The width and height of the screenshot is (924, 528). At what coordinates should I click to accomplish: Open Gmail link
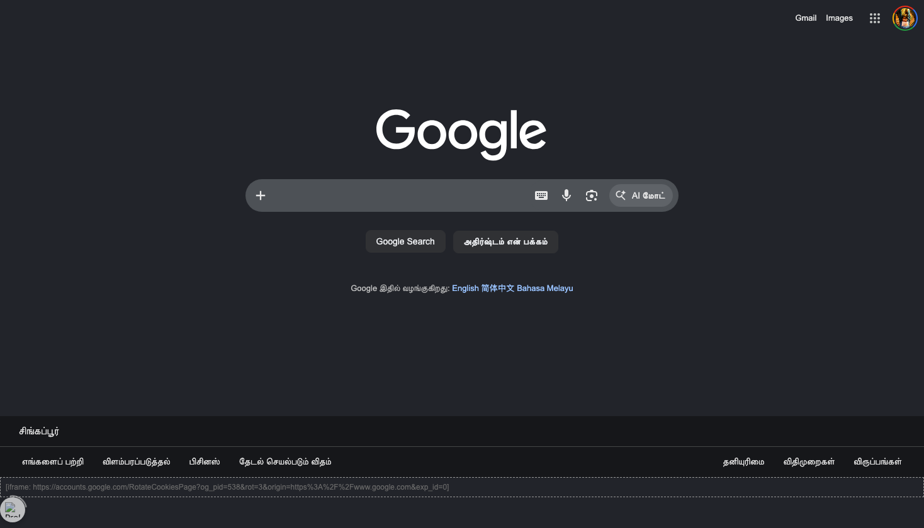806,18
